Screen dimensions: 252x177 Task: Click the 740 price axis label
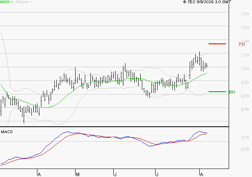245,41
